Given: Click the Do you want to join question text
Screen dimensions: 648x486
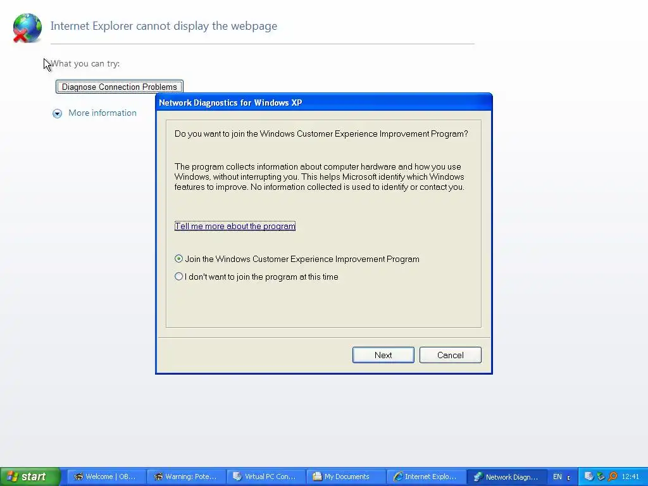Looking at the screenshot, I should point(321,134).
